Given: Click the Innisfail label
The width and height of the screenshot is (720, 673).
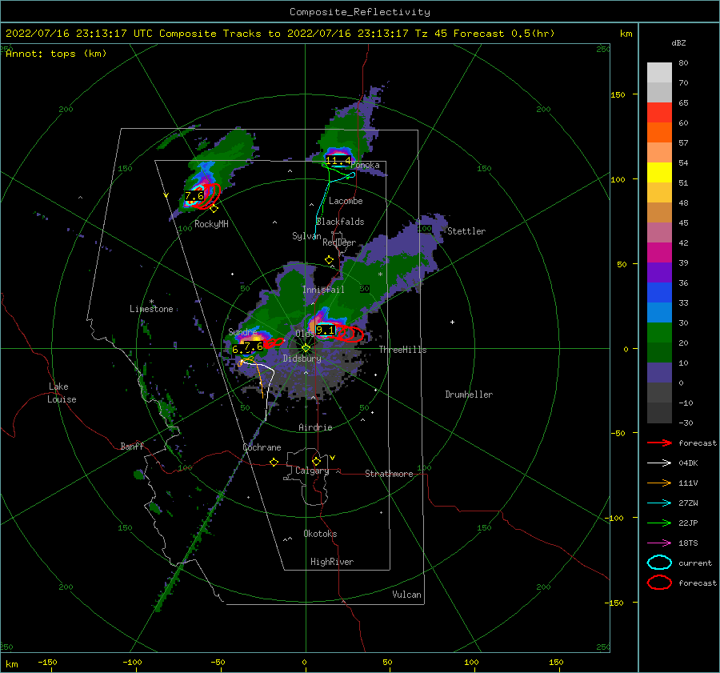Looking at the screenshot, I should pos(323,290).
